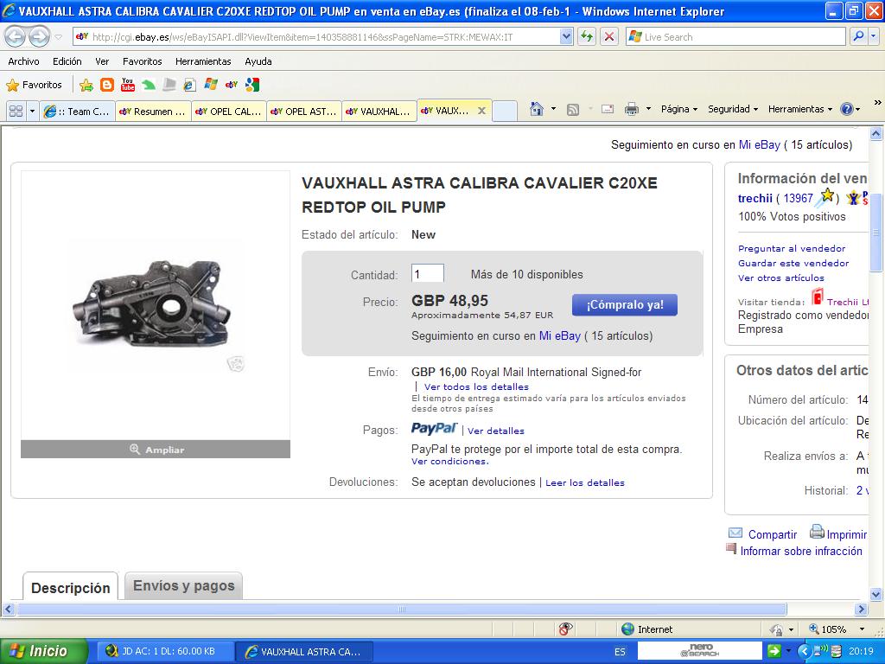This screenshot has height=664, width=885.
Task: Open the Página dropdown menu
Action: click(679, 109)
